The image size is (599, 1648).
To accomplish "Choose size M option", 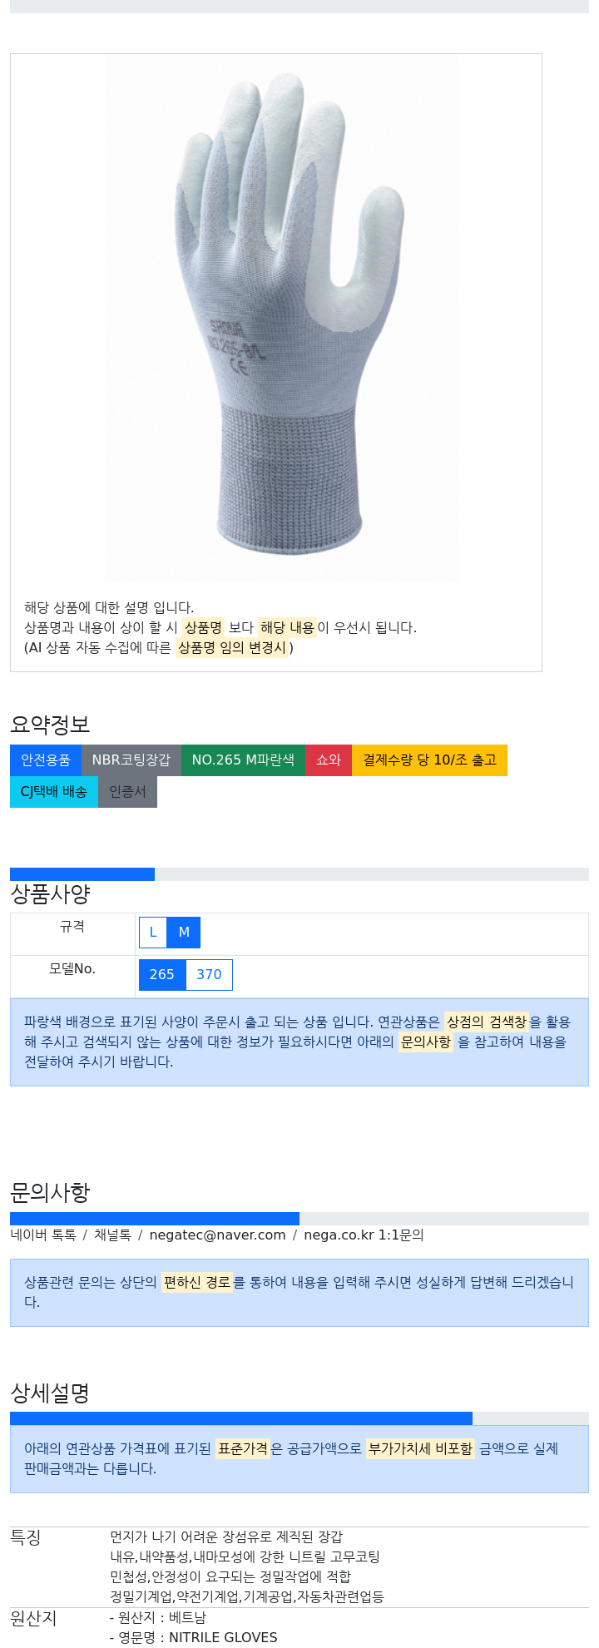I will [184, 933].
